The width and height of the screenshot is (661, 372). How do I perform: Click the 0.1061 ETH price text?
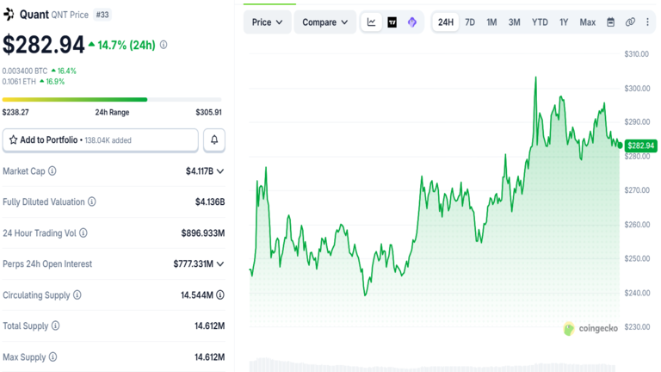tap(19, 82)
